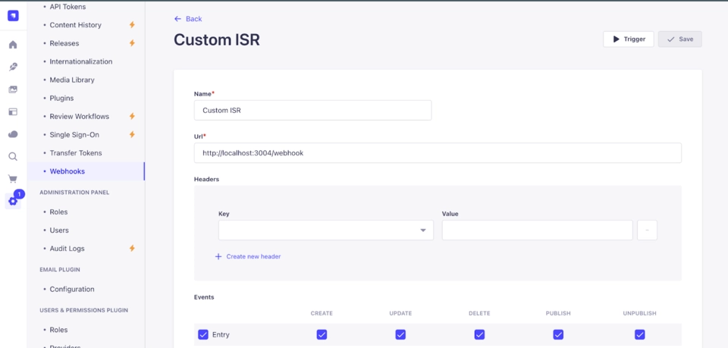
Task: Open the header Key dropdown
Action: pos(326,230)
